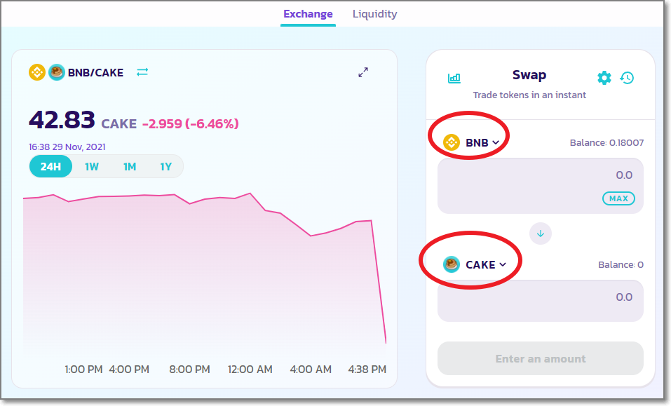Click the swap pair direction arrows icon
The width and height of the screenshot is (671, 406).
142,72
